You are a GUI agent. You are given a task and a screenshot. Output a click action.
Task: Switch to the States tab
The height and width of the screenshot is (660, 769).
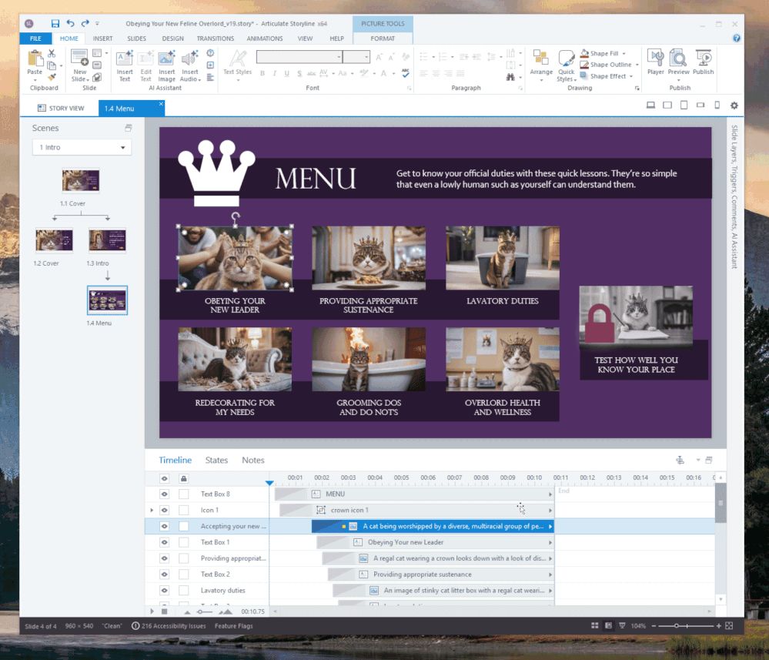(x=216, y=461)
